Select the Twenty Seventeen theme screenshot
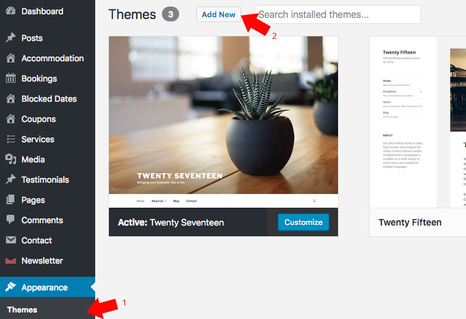The height and width of the screenshot is (319, 466). point(224,122)
